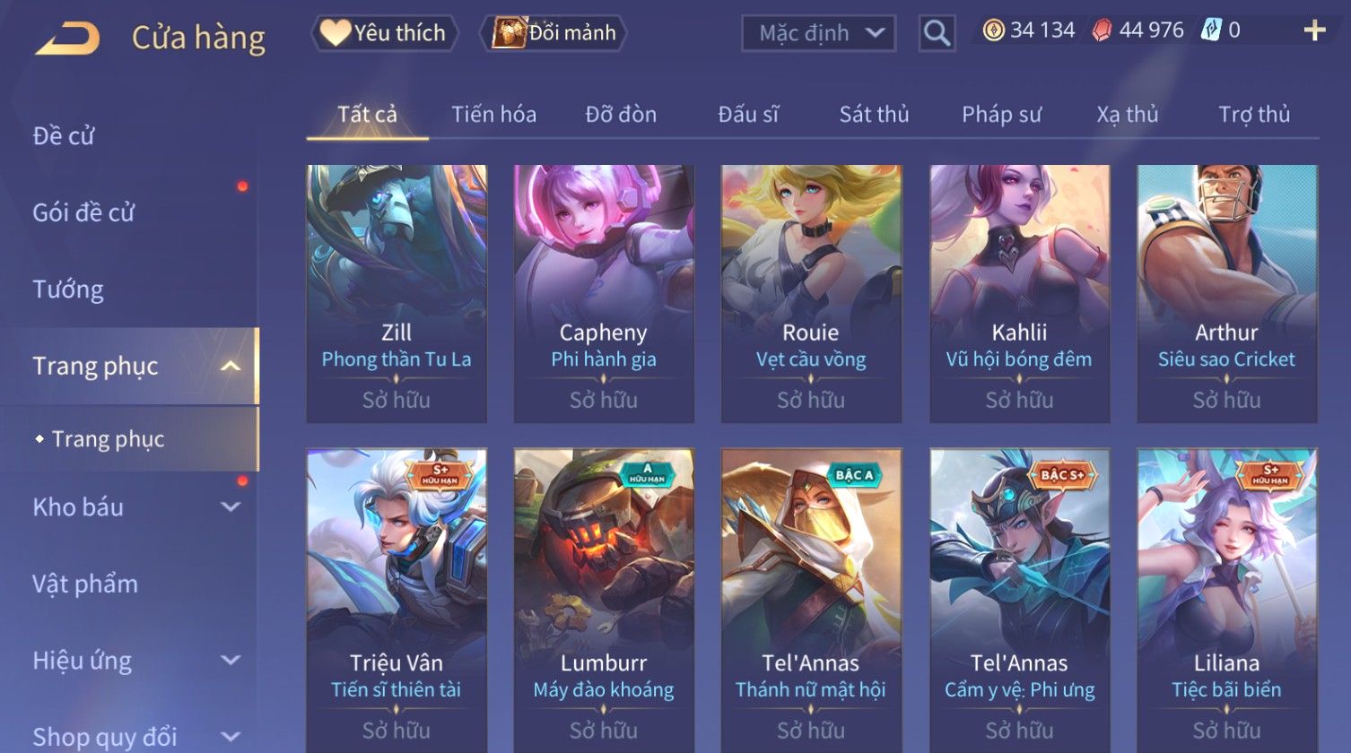Click the golden back arrow icon
Image resolution: width=1351 pixels, height=753 pixels.
(x=66, y=39)
